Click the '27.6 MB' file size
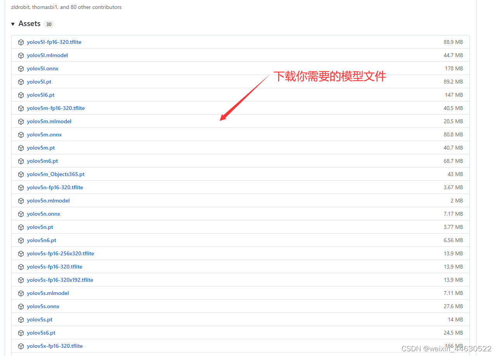This screenshot has height=356, width=497. (453, 306)
